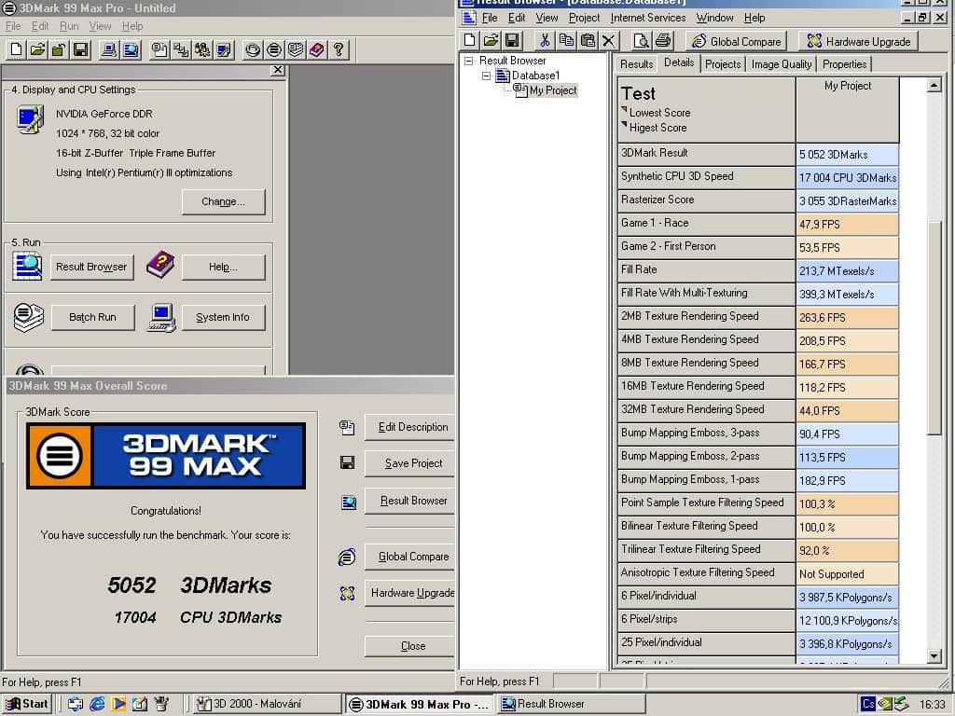Viewport: 955px width, 716px height.
Task: Click open folder icon in 3DMark Pro toolbar
Action: (x=37, y=49)
